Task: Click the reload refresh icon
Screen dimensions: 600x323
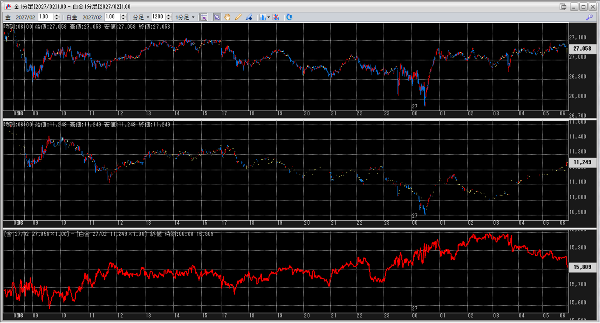Action: [x=289, y=17]
